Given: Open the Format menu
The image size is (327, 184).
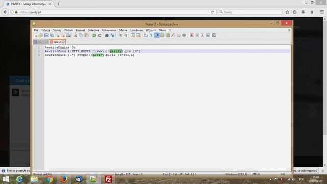Looking at the screenshot, I should pyautogui.click(x=80, y=30).
